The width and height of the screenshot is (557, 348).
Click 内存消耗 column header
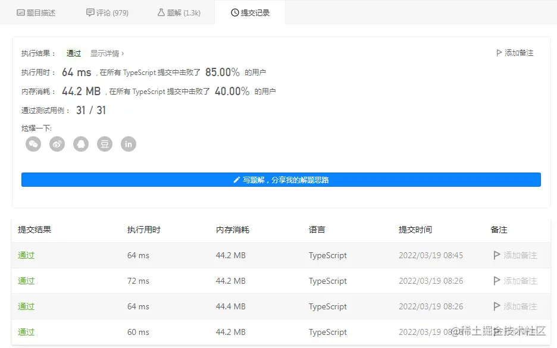click(x=233, y=230)
